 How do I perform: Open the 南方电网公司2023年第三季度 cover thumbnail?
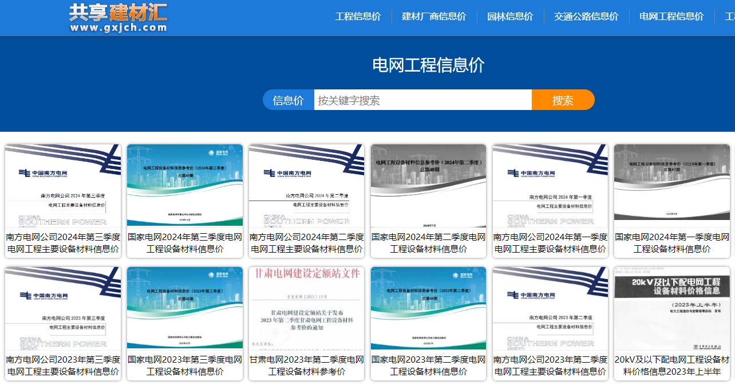pos(63,308)
